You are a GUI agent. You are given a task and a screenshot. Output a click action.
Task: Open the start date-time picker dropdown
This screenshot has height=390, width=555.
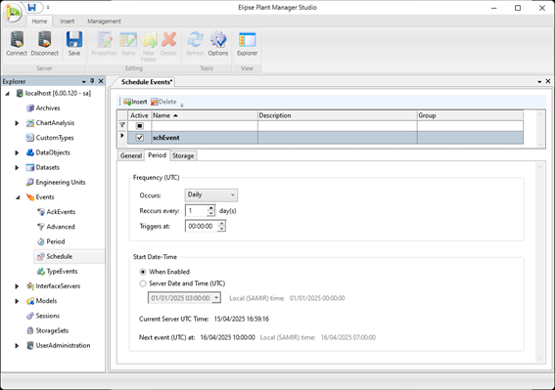tap(216, 298)
